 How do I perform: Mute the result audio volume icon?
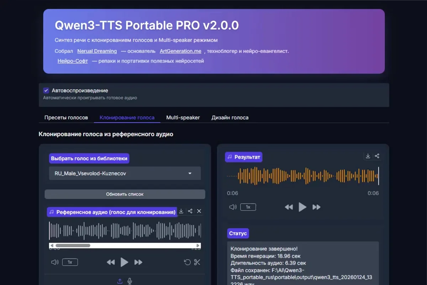point(233,207)
